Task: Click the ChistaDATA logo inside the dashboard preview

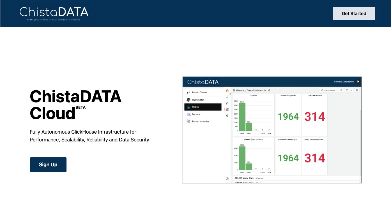Action: tap(203, 82)
